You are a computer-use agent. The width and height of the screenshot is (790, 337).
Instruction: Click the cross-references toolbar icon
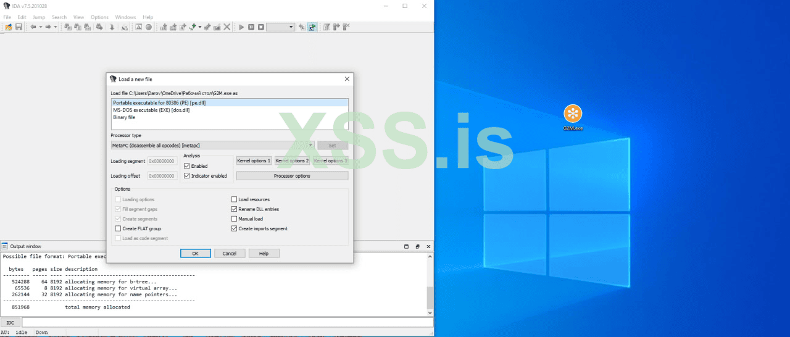124,27
